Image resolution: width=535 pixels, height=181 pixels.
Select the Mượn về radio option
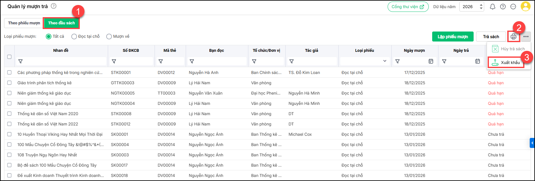[109, 37]
